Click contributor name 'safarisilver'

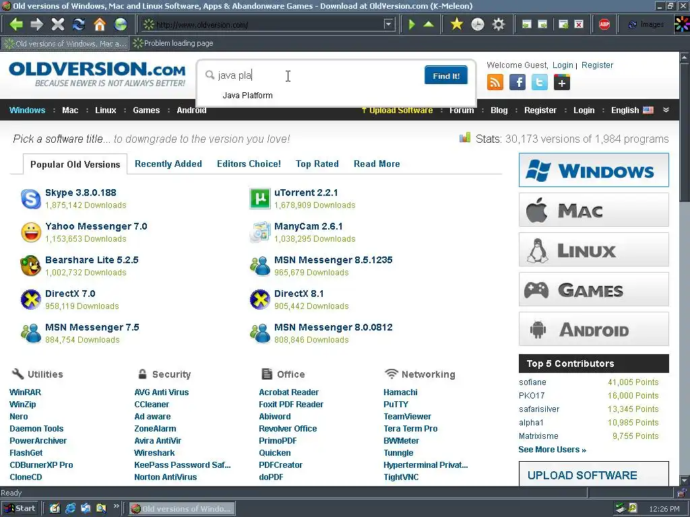coord(539,409)
